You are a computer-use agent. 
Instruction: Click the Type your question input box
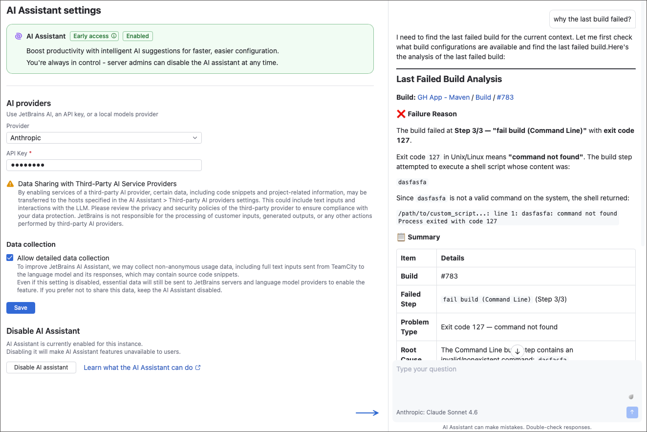pyautogui.click(x=517, y=381)
